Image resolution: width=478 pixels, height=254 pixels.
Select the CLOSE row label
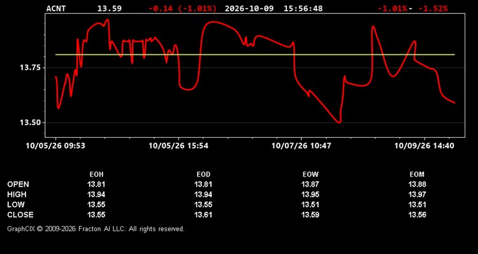[x=20, y=215]
